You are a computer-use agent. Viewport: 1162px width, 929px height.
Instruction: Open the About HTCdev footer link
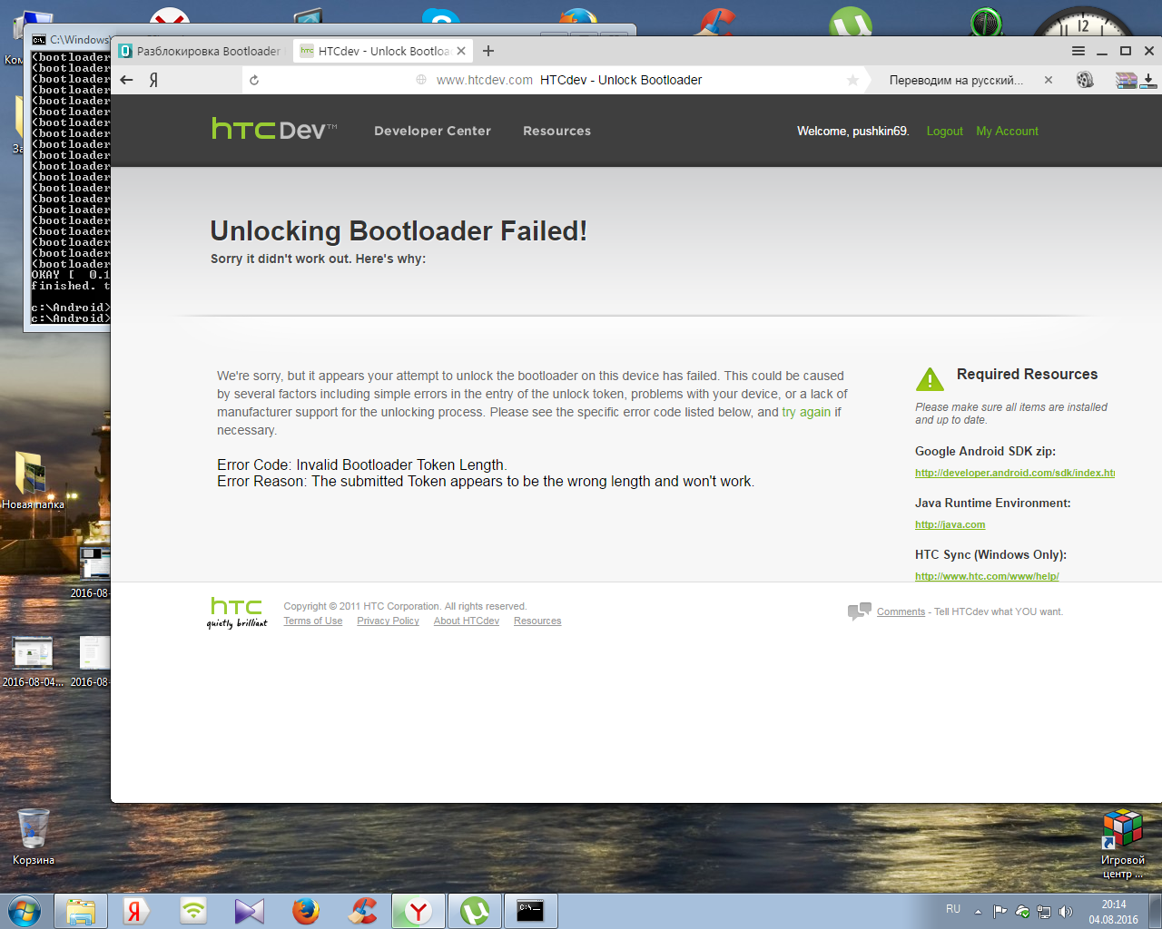(x=467, y=621)
